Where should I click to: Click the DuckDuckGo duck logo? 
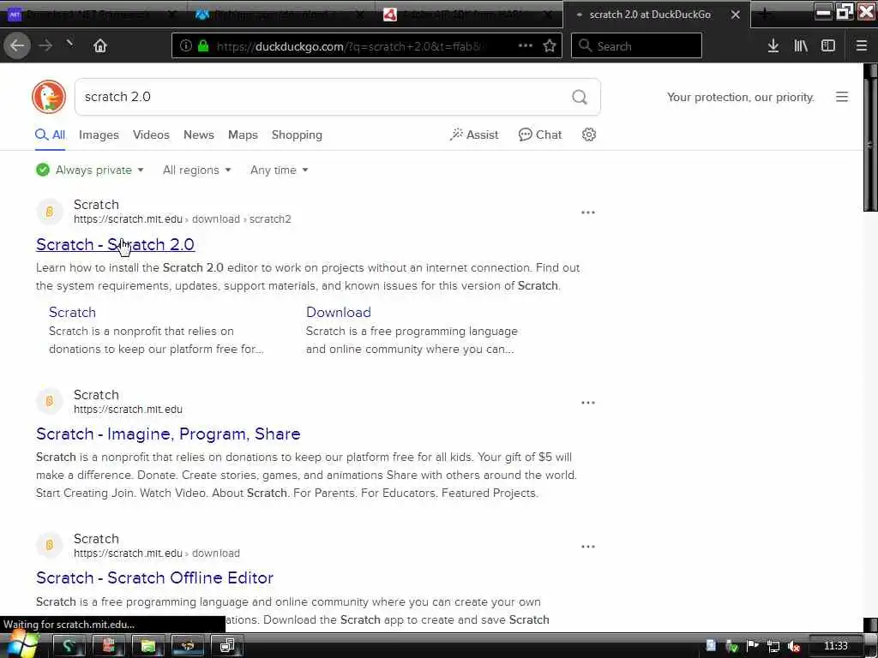coord(49,97)
